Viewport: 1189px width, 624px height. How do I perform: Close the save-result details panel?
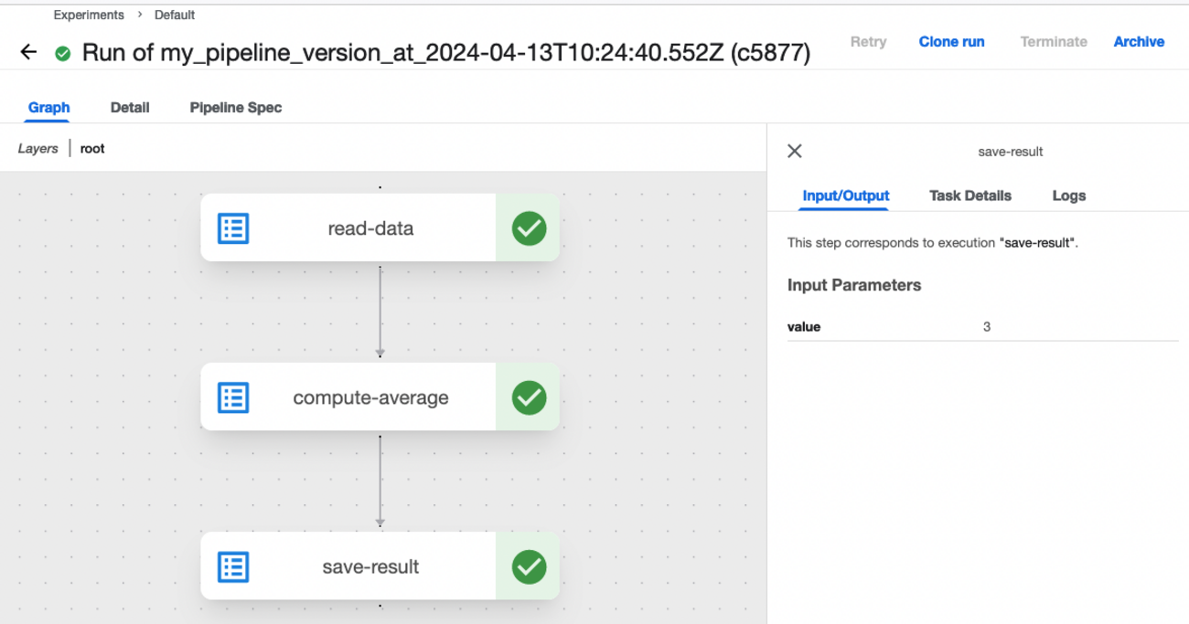(795, 151)
